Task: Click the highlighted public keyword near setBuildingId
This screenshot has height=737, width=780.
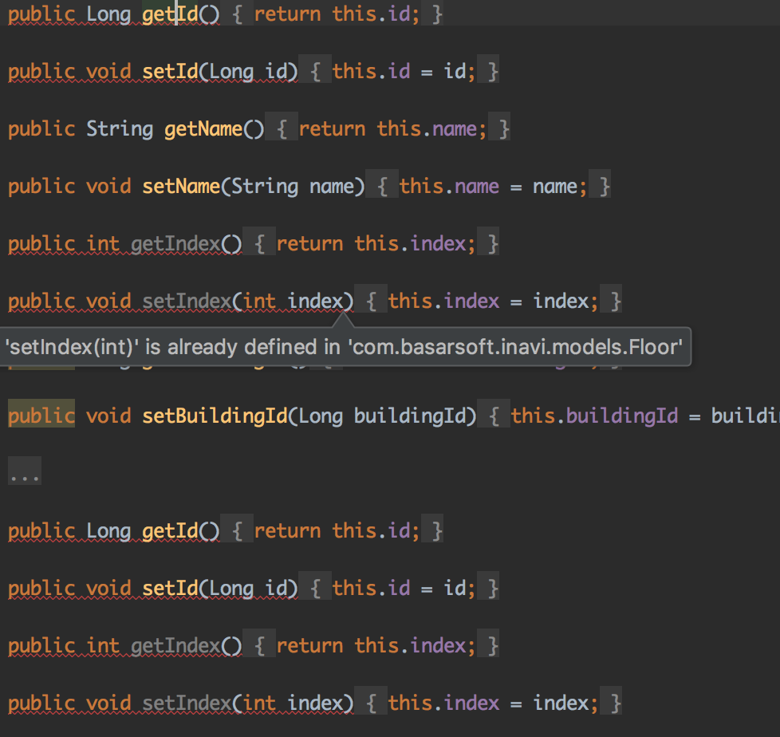Action: click(x=41, y=416)
